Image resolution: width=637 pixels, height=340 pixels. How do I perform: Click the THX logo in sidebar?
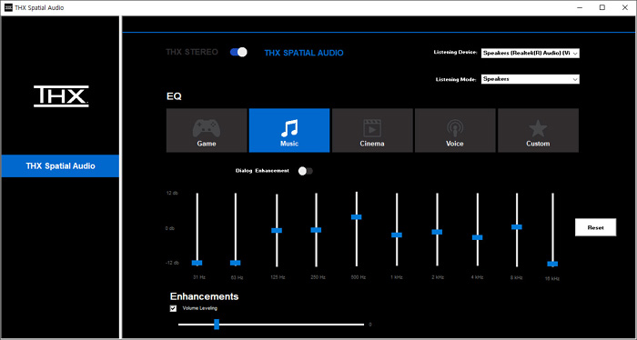click(x=61, y=96)
